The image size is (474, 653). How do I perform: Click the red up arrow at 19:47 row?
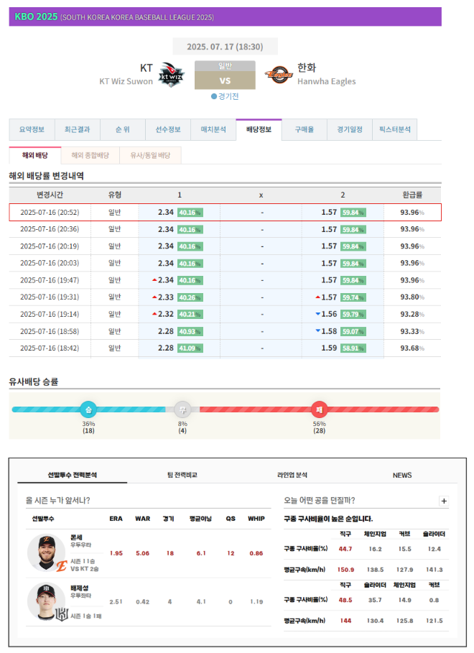pos(154,280)
